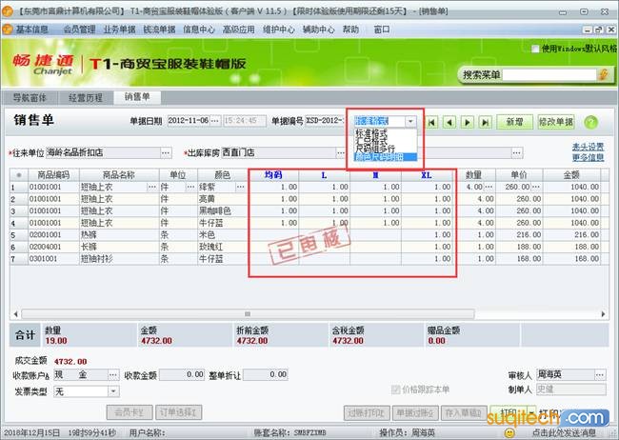Switch to the 导航窗体 tab
Viewport: 619px width, 440px height.
pyautogui.click(x=30, y=97)
